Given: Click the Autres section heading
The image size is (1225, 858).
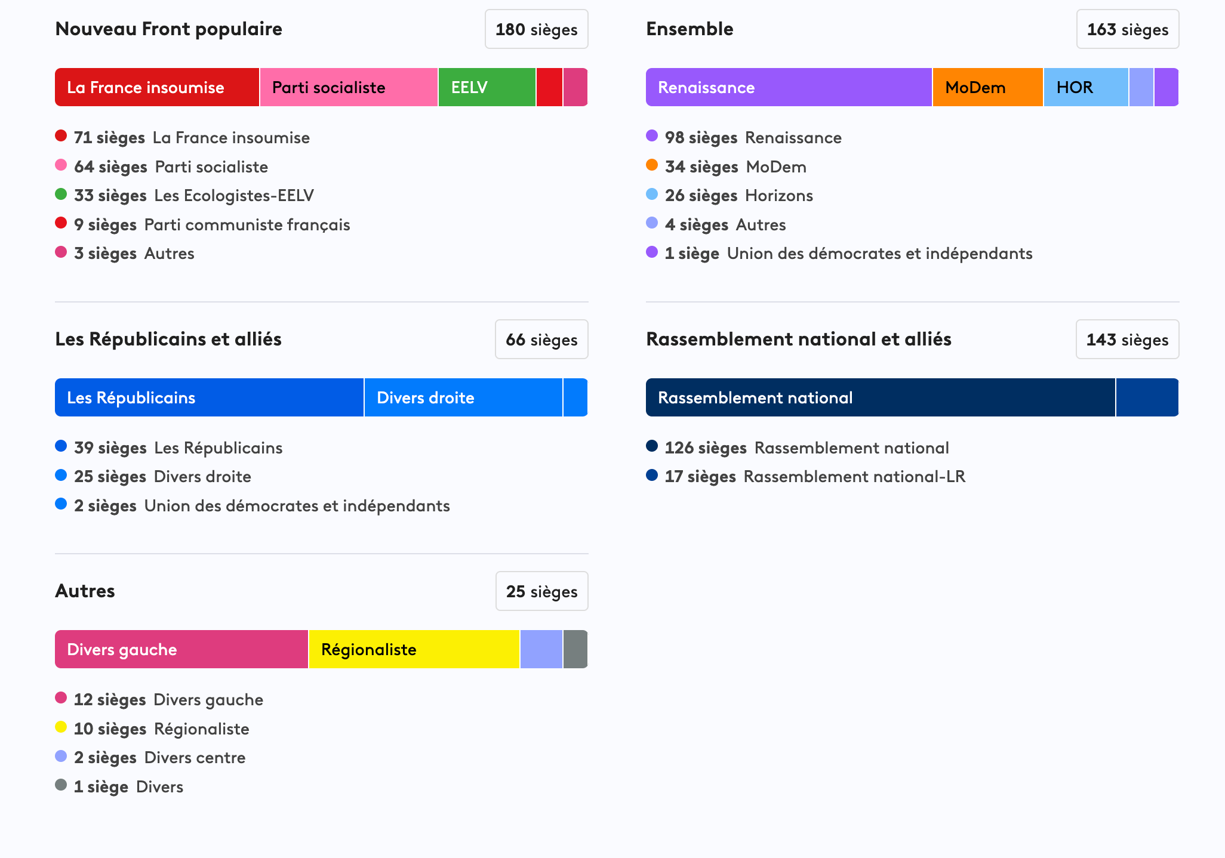Looking at the screenshot, I should pos(85,591).
